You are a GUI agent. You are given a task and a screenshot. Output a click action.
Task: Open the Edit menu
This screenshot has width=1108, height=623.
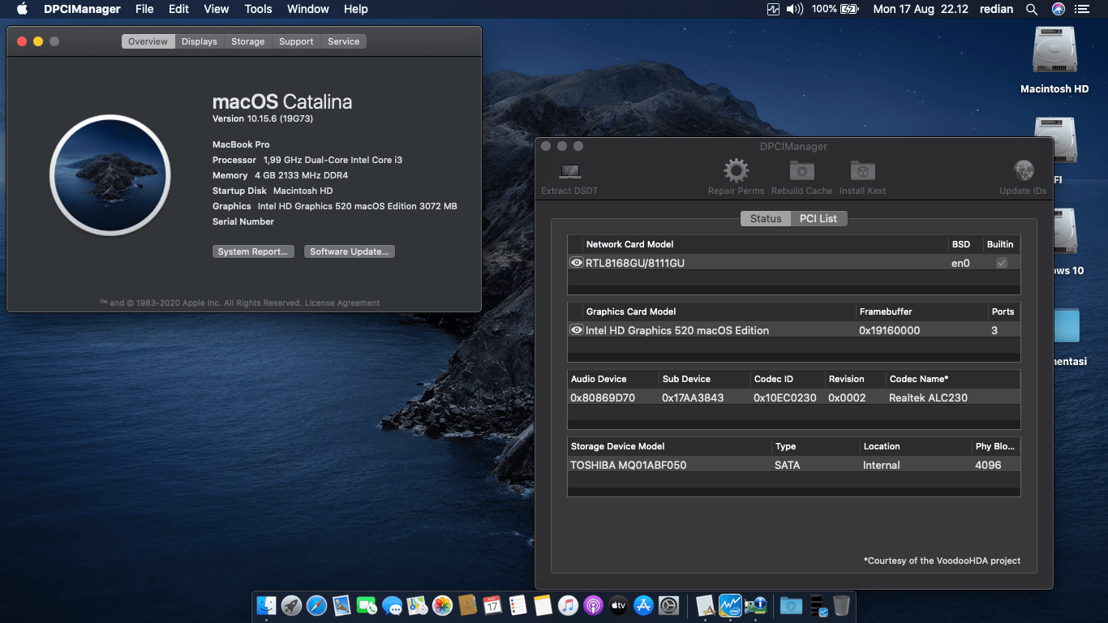(x=178, y=9)
